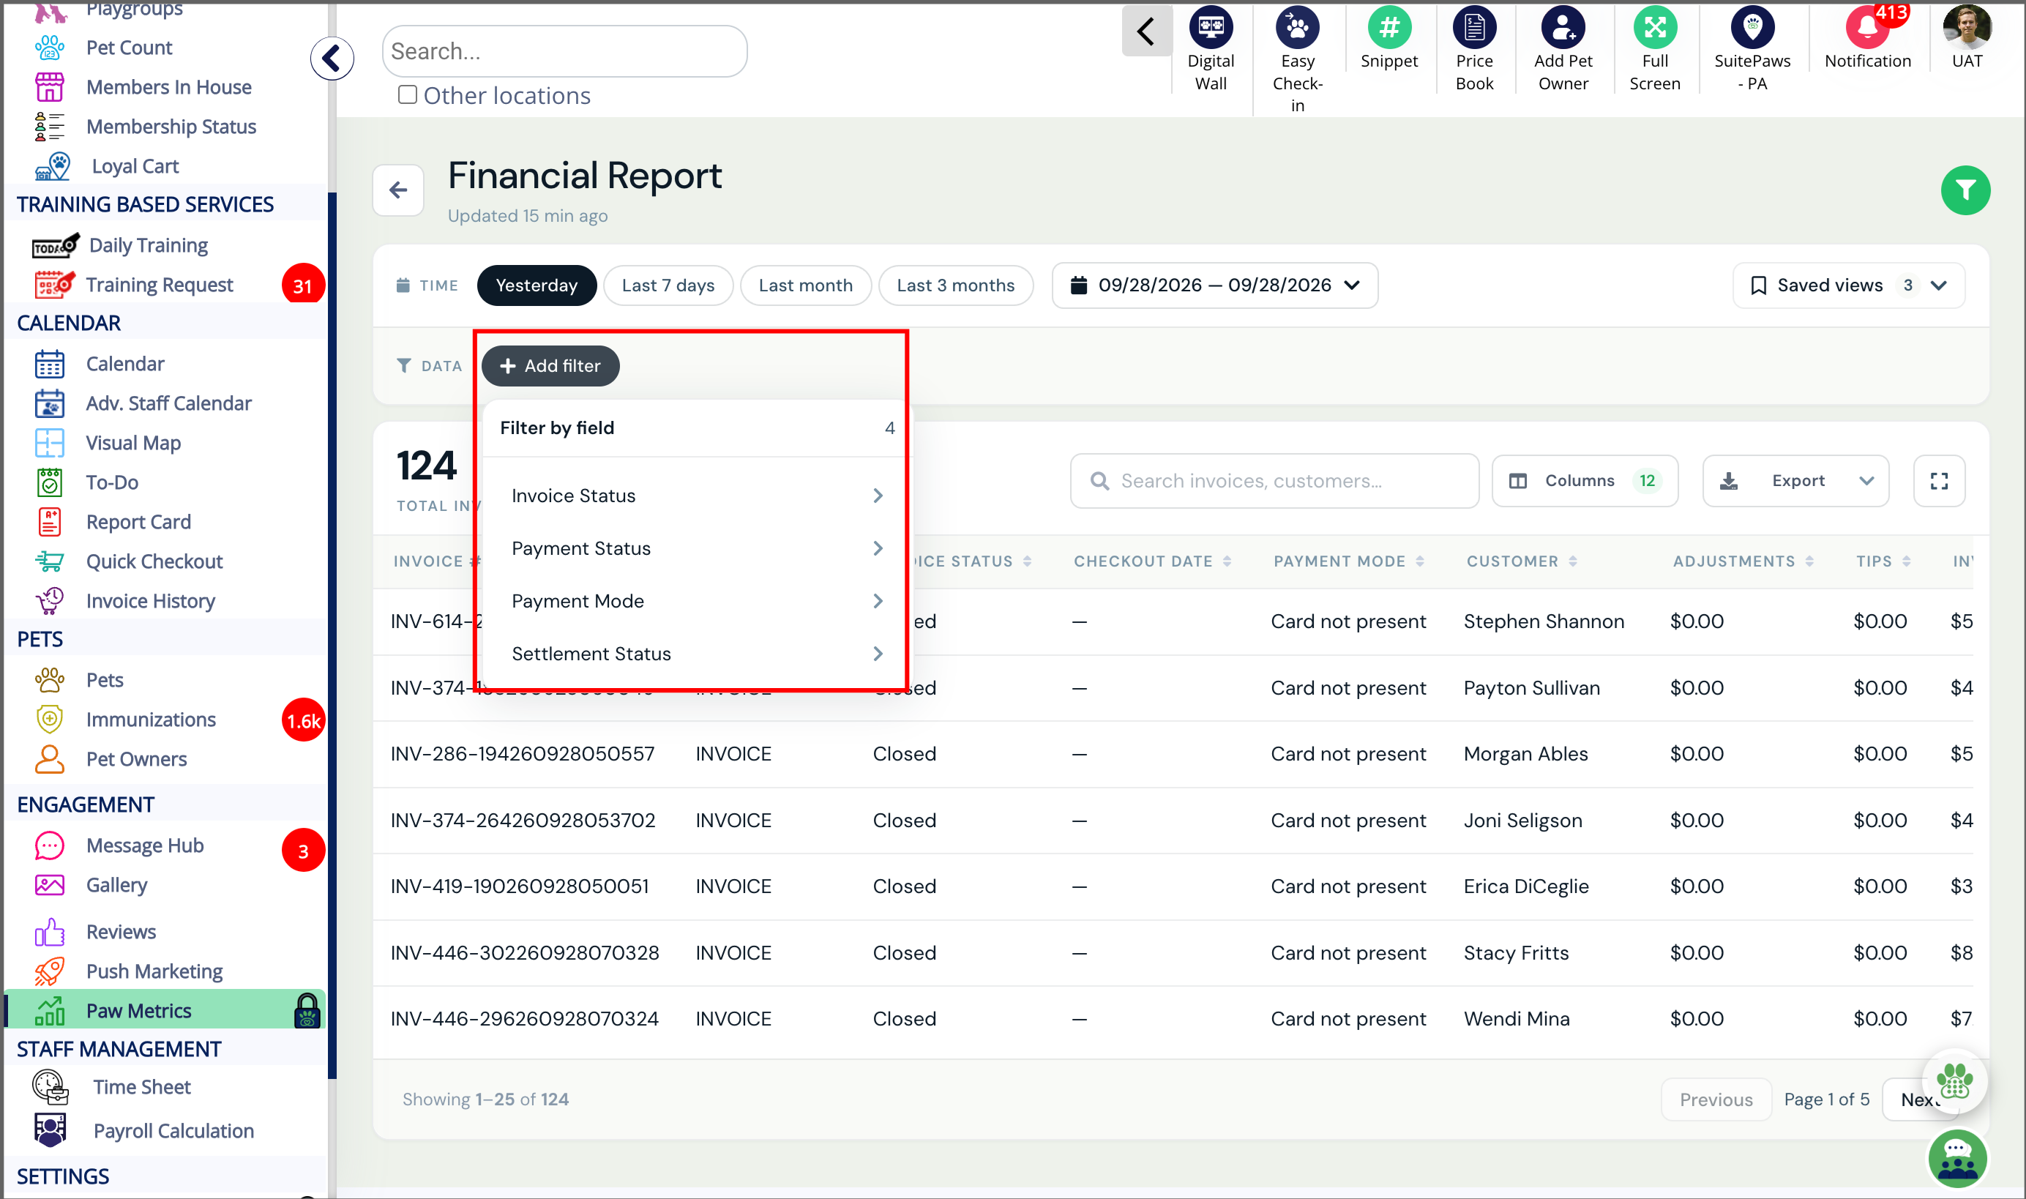Open the Price Book icon
Screen dimensions: 2026x1199
point(1473,29)
